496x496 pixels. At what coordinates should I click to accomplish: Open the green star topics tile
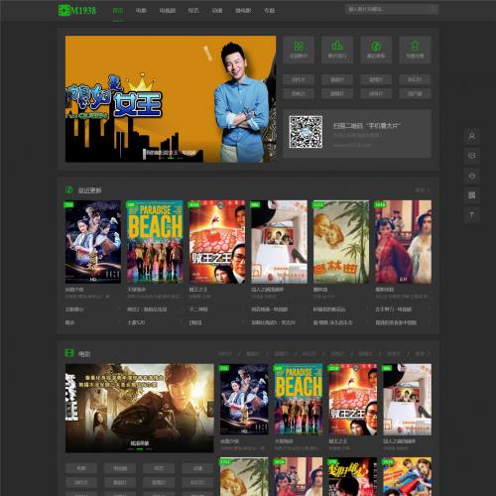415,50
